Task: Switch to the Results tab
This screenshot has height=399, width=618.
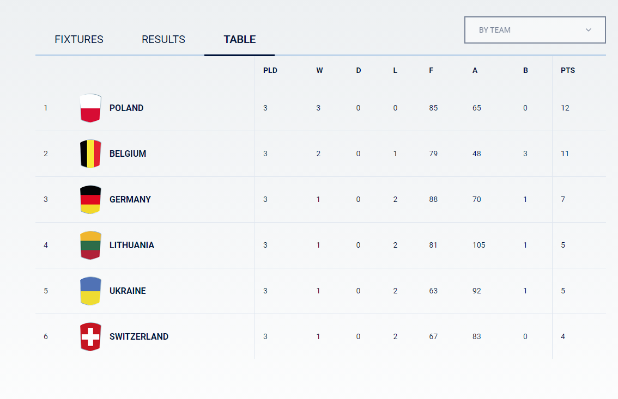Action: (x=163, y=40)
